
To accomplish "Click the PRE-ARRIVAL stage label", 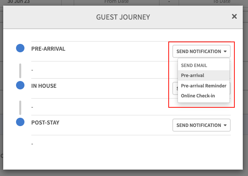I will coord(48,49).
